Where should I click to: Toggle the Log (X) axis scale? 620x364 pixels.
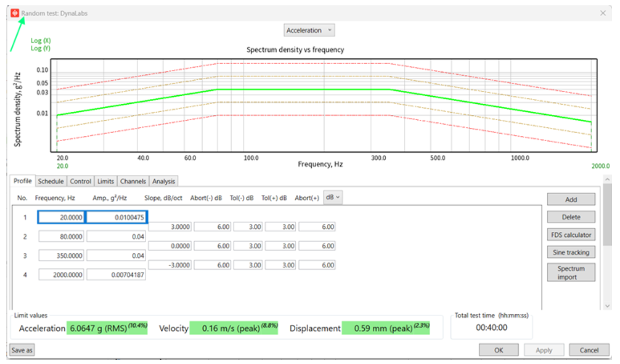(x=41, y=41)
